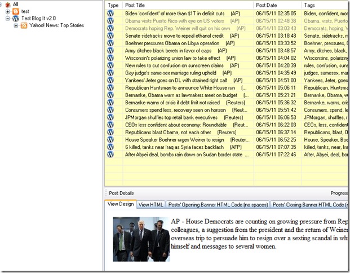The height and width of the screenshot is (273, 350).
Task: Click the post date 06/15/11 06:52:25
Action: (x=276, y=139)
